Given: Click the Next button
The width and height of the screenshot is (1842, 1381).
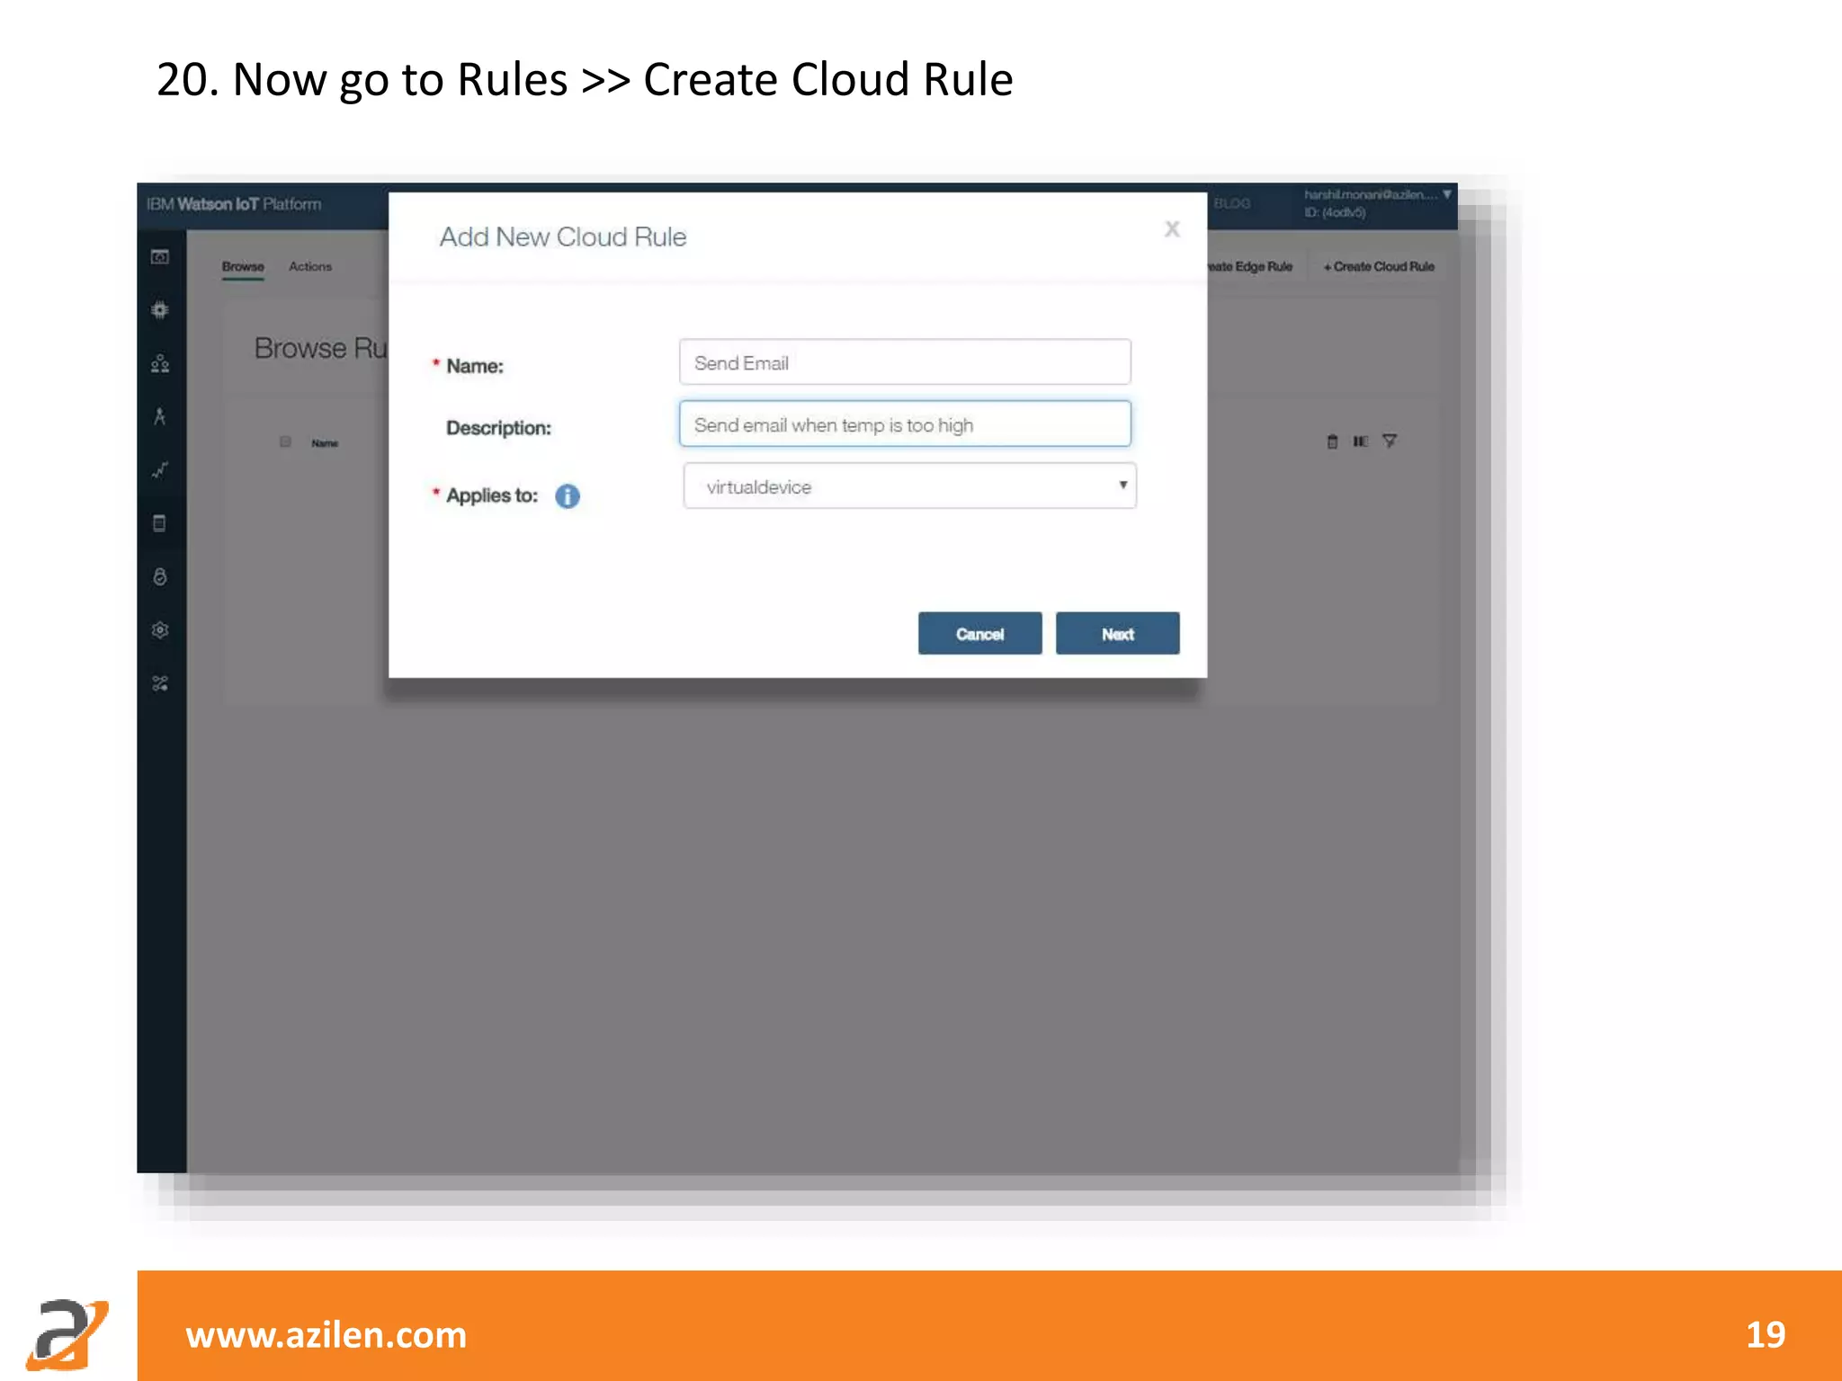Looking at the screenshot, I should click(1117, 634).
